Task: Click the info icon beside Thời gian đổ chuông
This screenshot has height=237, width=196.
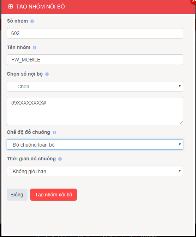Action: coord(60,159)
